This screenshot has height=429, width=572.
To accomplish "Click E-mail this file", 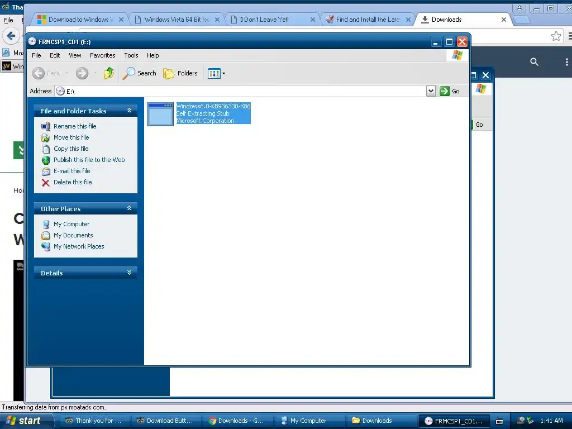I will 71,171.
